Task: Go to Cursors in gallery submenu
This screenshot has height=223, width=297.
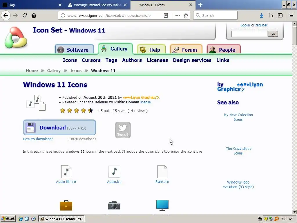Action: click(91, 60)
